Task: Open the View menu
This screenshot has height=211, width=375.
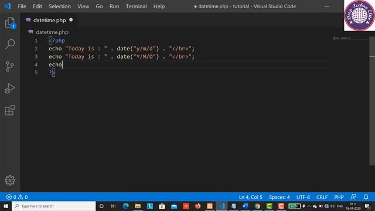Action: point(83,6)
